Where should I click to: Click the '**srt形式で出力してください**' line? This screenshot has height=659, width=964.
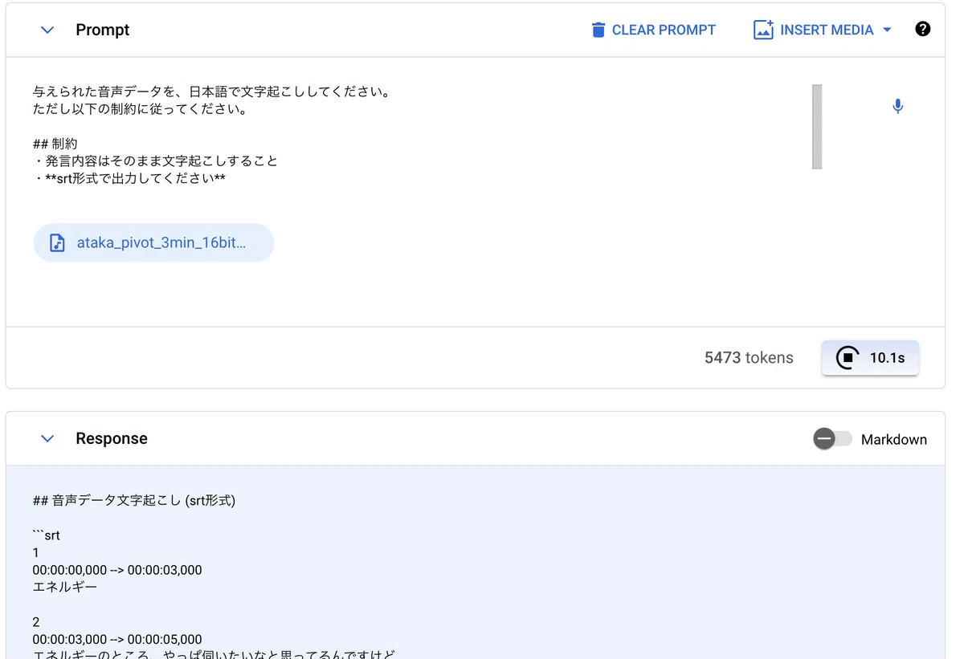pyautogui.click(x=129, y=178)
